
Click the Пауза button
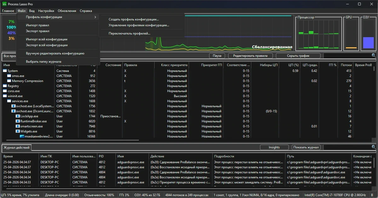tap(217, 56)
